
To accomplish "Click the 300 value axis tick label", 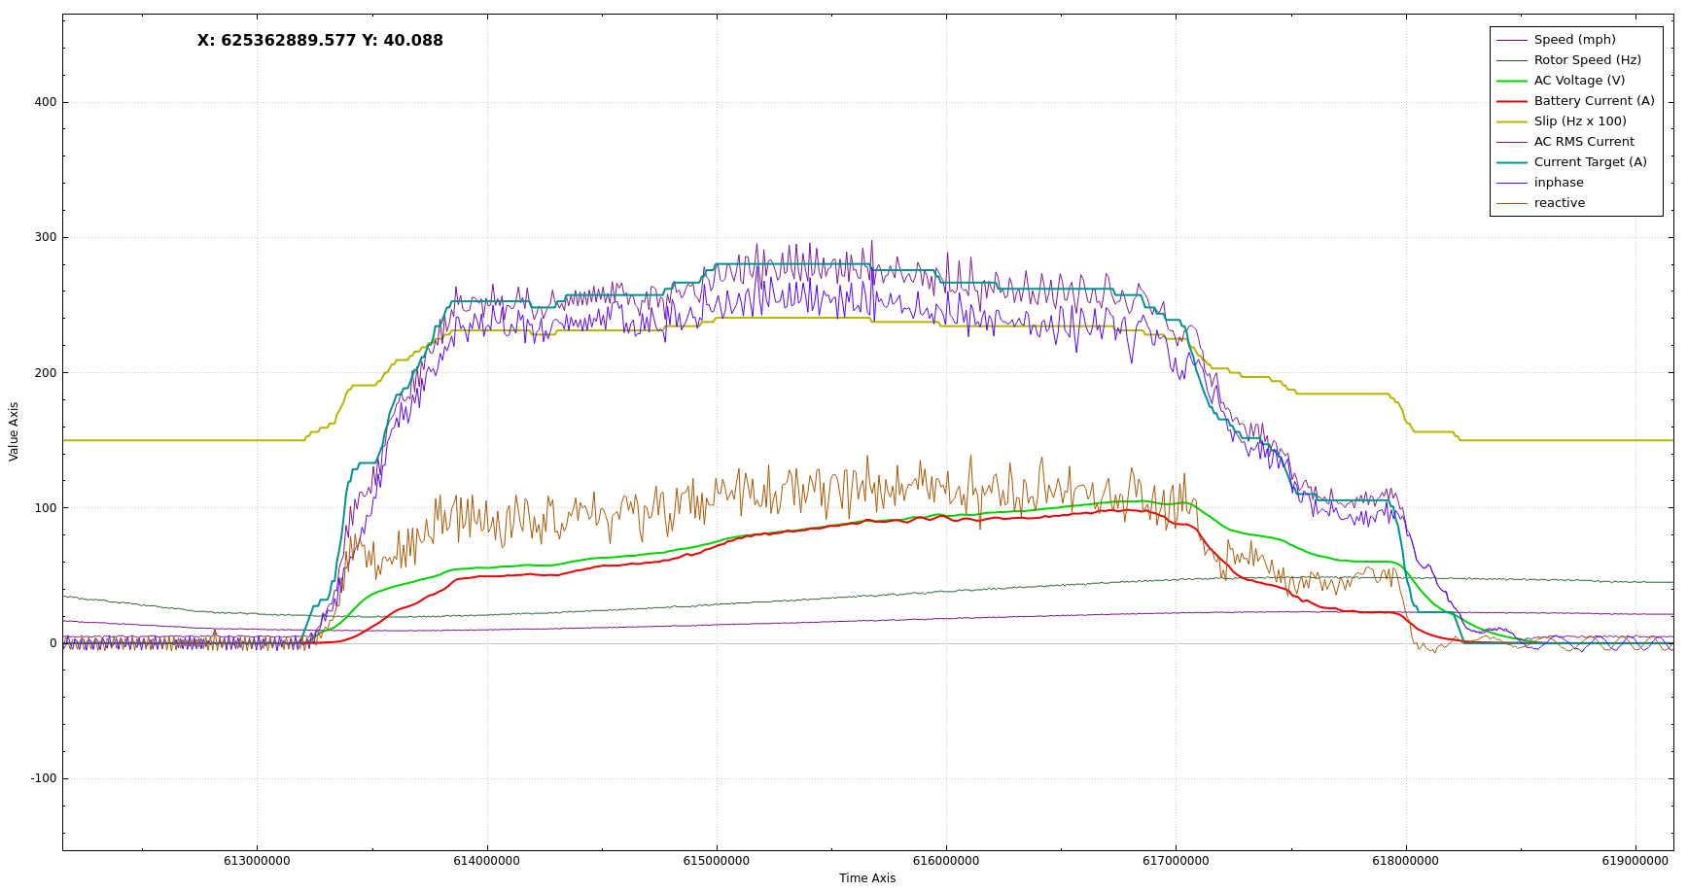I will click(45, 237).
